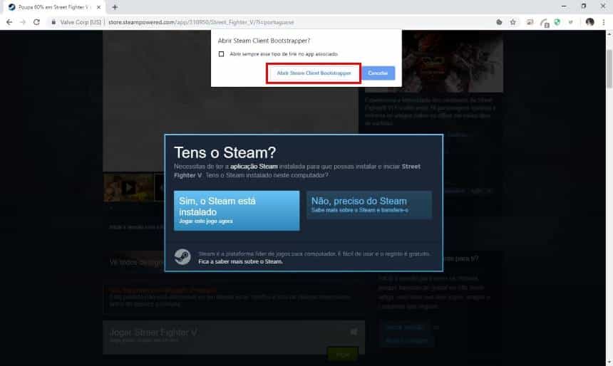Click the green shield extension icon
This screenshot has height=366, width=613.
tap(557, 22)
